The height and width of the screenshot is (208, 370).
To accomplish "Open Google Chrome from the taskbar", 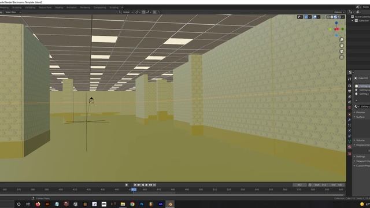I will tap(132, 204).
